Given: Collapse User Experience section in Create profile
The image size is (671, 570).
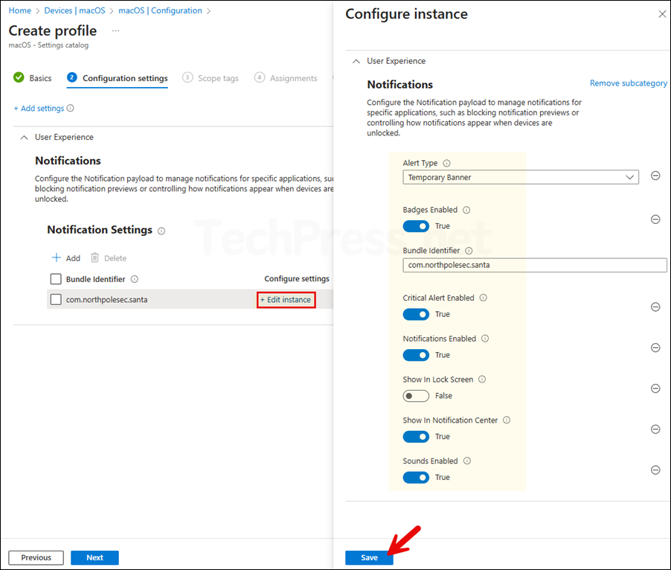Looking at the screenshot, I should point(25,138).
